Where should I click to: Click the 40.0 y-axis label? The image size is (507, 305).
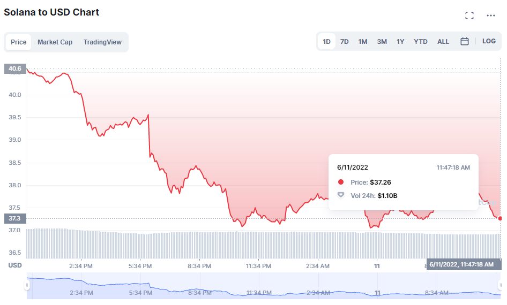(15, 95)
